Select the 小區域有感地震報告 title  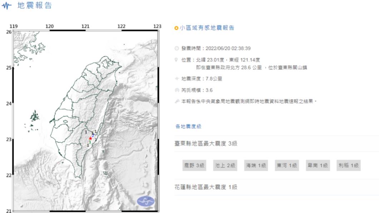point(207,28)
